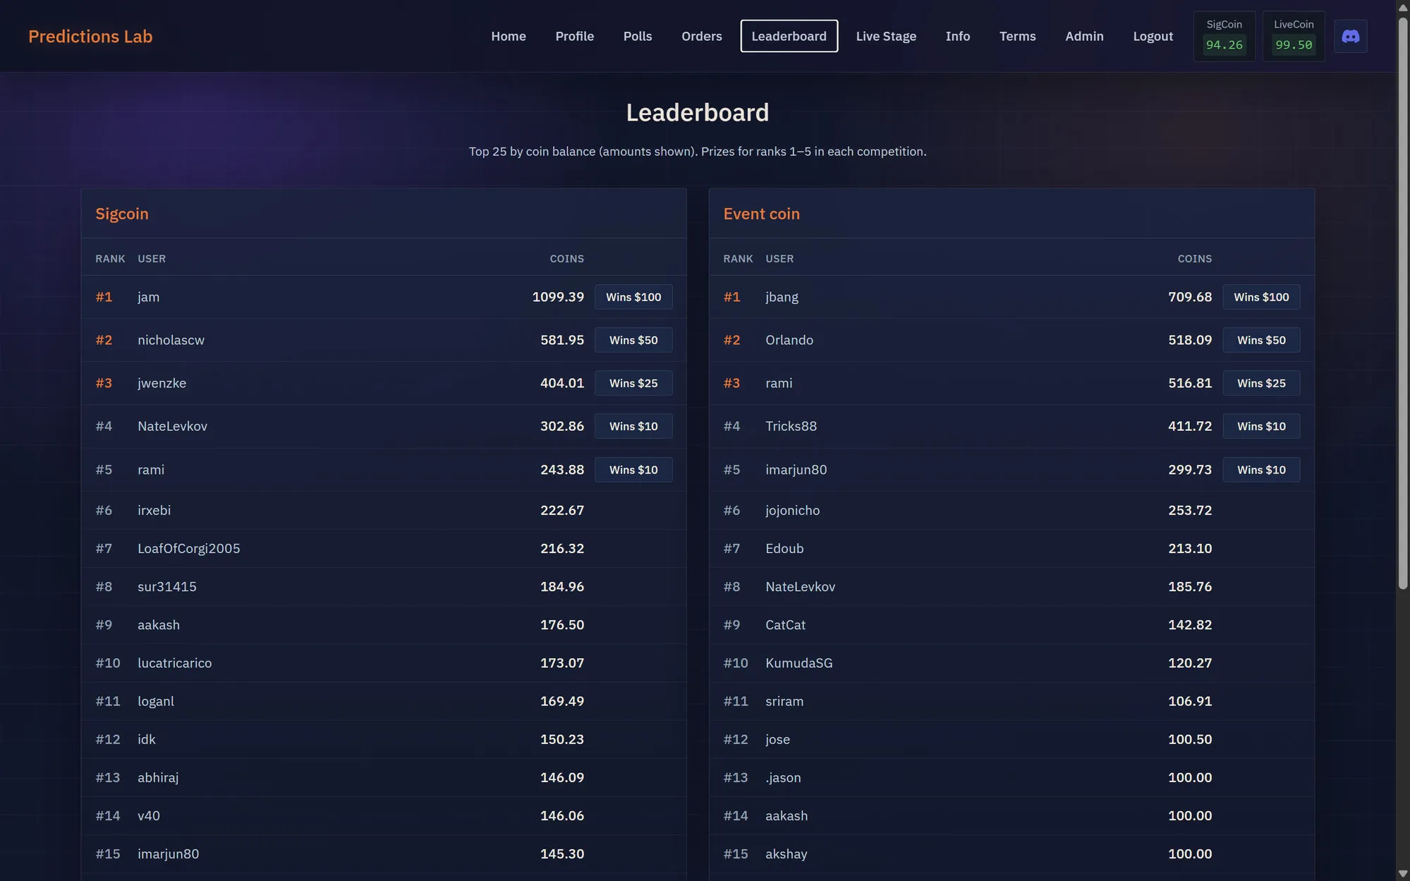1410x881 pixels.
Task: Select the Leaderboard nav item
Action: coord(789,36)
